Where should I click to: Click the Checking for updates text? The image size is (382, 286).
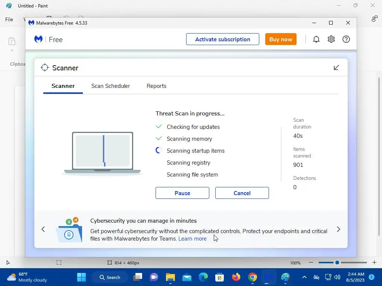[193, 127]
